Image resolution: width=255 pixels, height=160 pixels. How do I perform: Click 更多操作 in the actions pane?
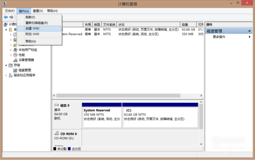(x=219, y=36)
